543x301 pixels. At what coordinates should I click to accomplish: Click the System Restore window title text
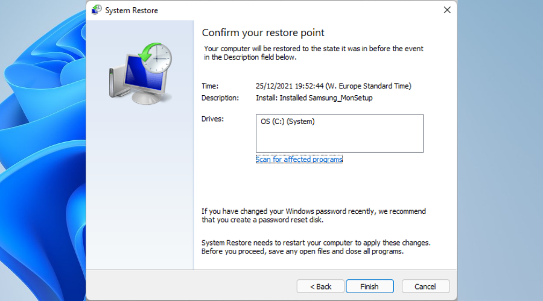(132, 10)
